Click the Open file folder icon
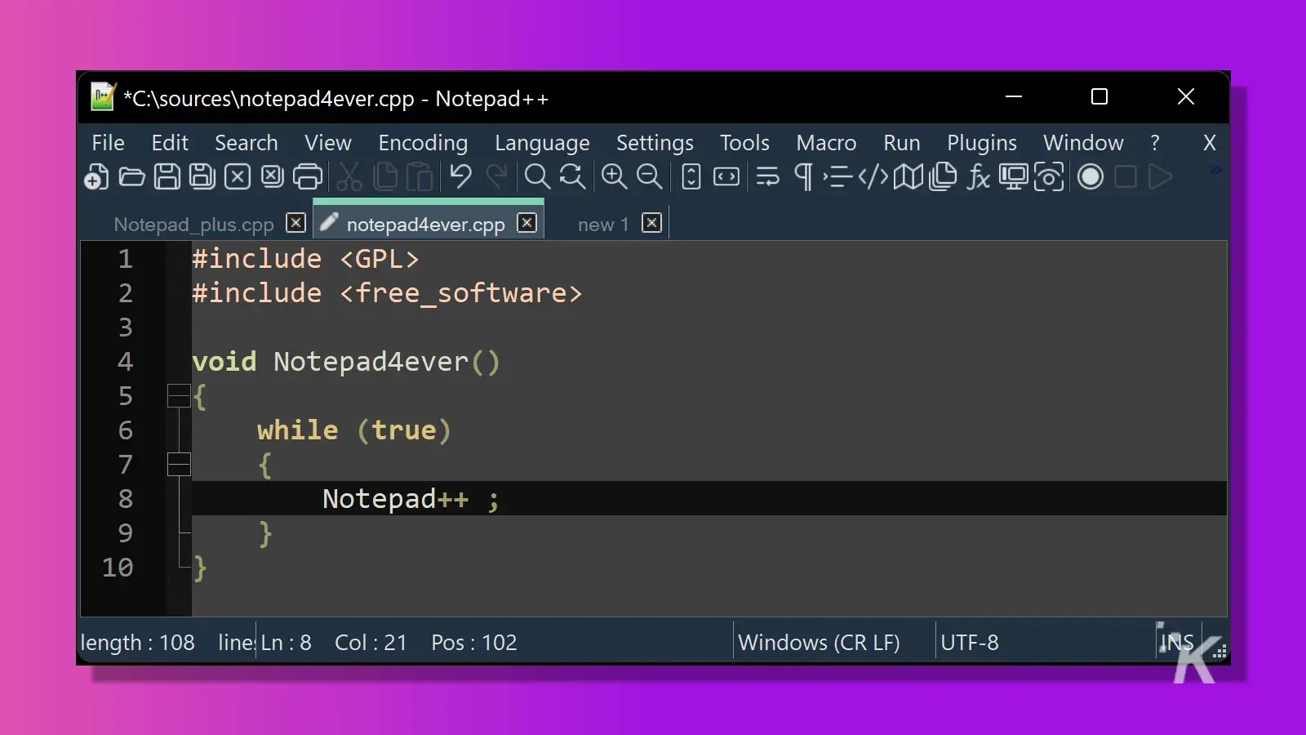 (131, 176)
